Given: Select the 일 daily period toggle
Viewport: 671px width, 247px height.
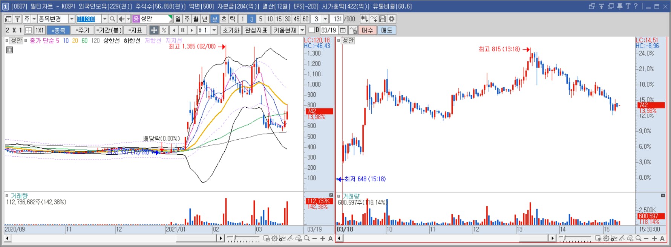Looking at the screenshot, I should 178,19.
